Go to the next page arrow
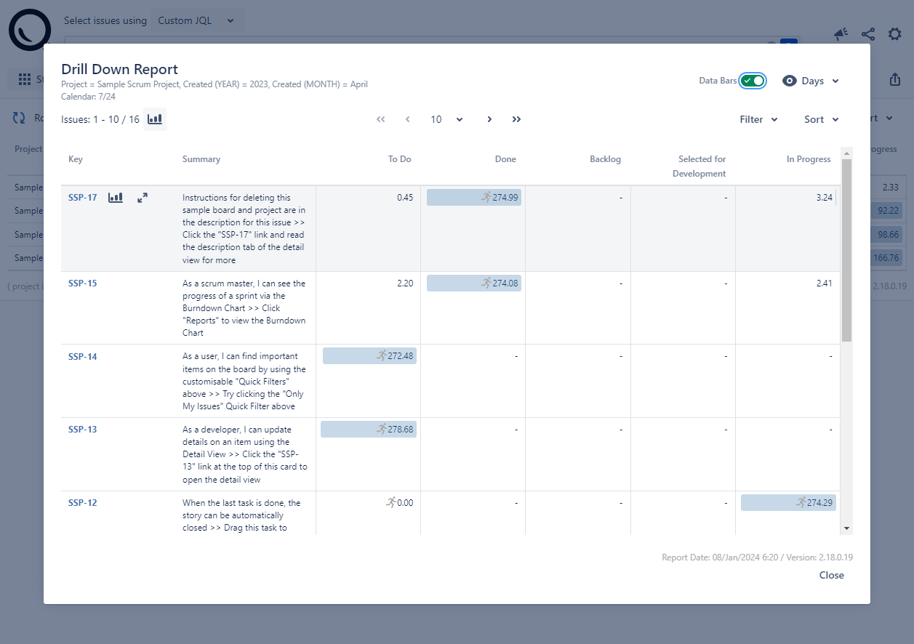 pyautogui.click(x=489, y=119)
